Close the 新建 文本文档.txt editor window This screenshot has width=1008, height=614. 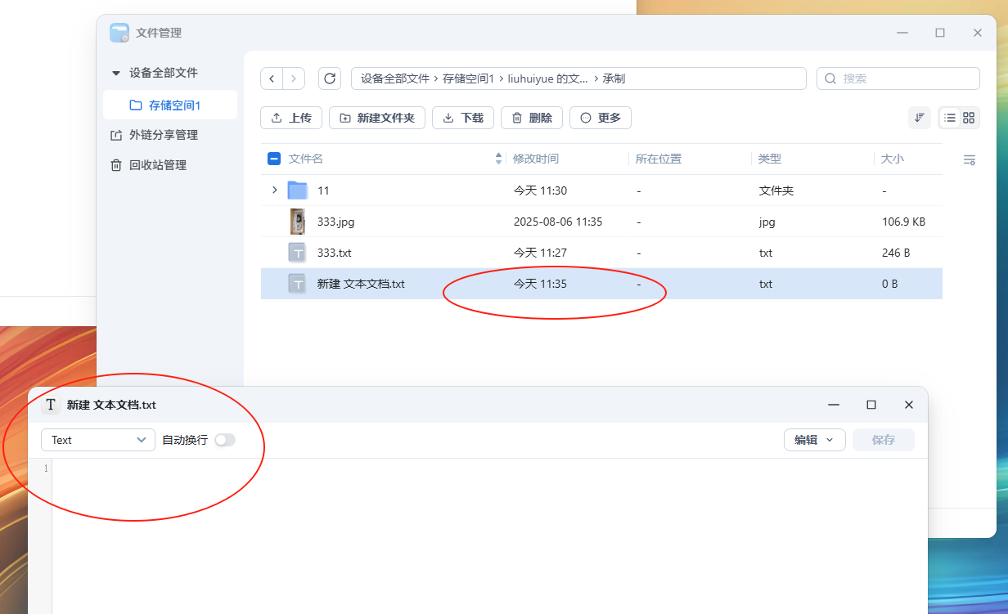909,405
